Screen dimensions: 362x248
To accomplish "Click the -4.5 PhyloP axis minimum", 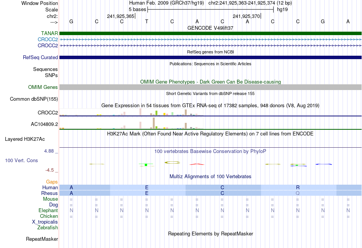I will 50,170.
